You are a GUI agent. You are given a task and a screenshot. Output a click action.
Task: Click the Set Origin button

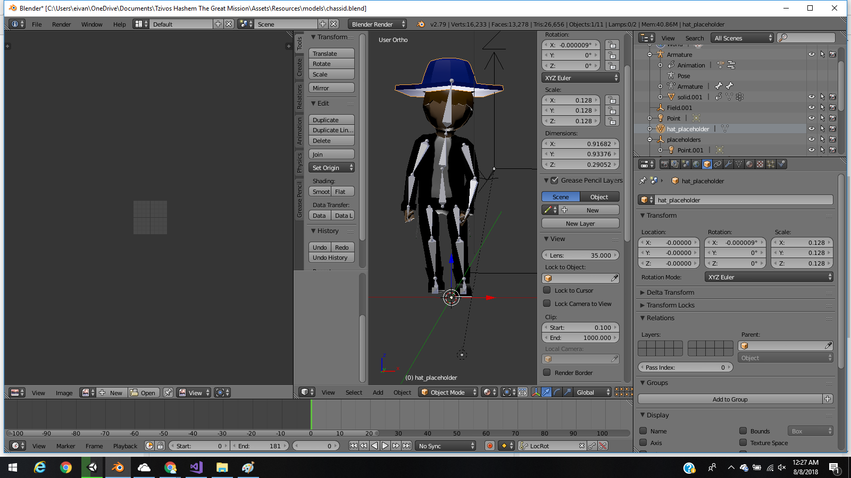(x=328, y=167)
